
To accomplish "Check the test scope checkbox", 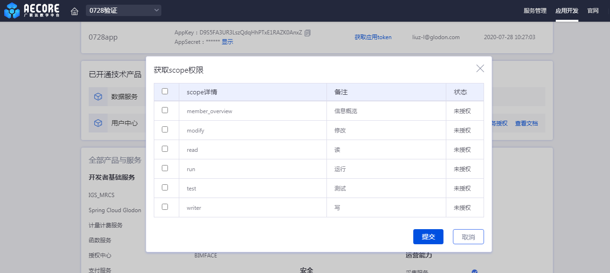I will tap(165, 187).
